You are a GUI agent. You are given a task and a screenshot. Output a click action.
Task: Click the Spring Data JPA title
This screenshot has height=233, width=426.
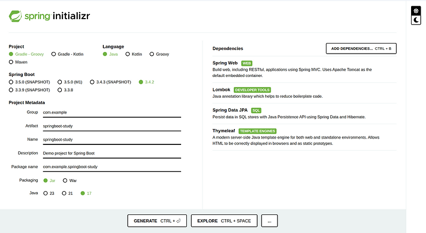(x=230, y=110)
